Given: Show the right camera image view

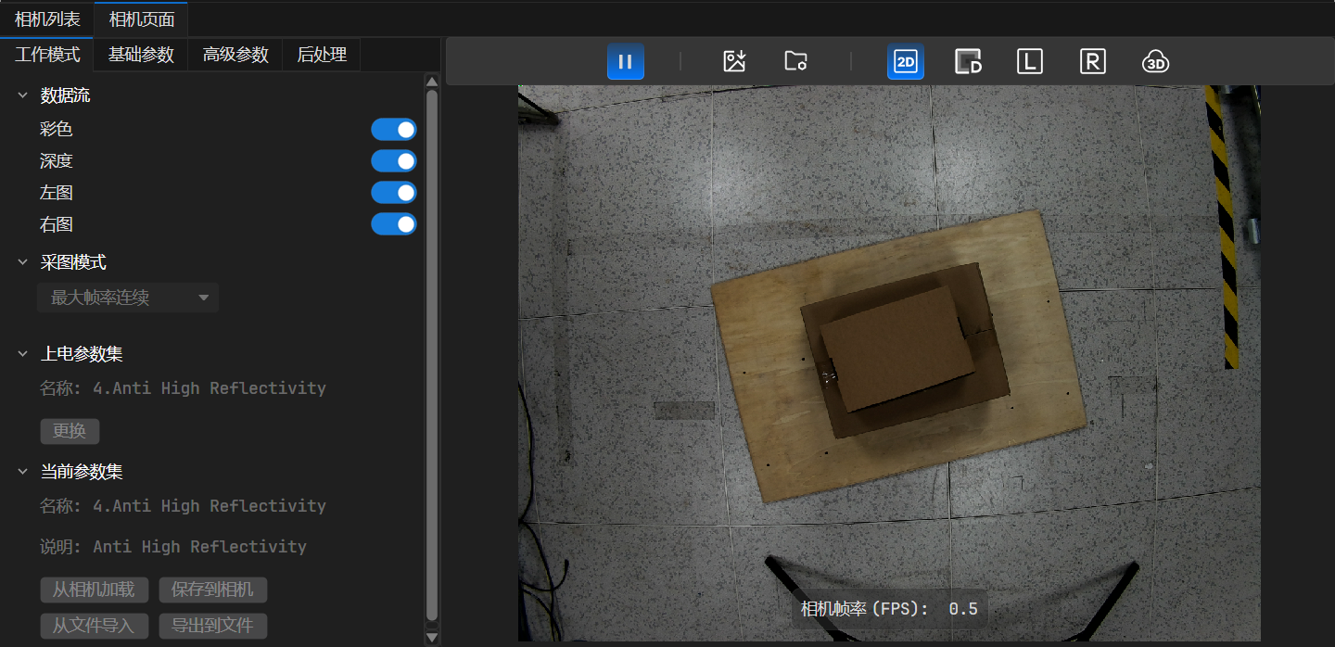Looking at the screenshot, I should pos(1093,61).
